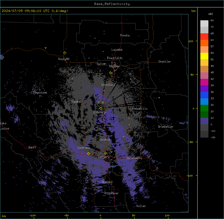The width and height of the screenshot is (224, 219).
Task: Click the Sundre city label
Action: click(76, 102)
